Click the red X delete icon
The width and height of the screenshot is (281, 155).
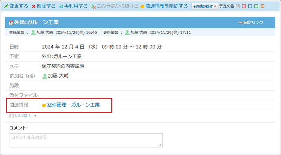(34, 7)
